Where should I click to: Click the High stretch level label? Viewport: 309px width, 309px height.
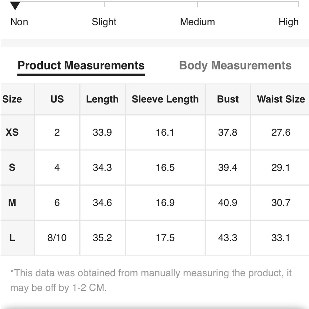tap(289, 22)
